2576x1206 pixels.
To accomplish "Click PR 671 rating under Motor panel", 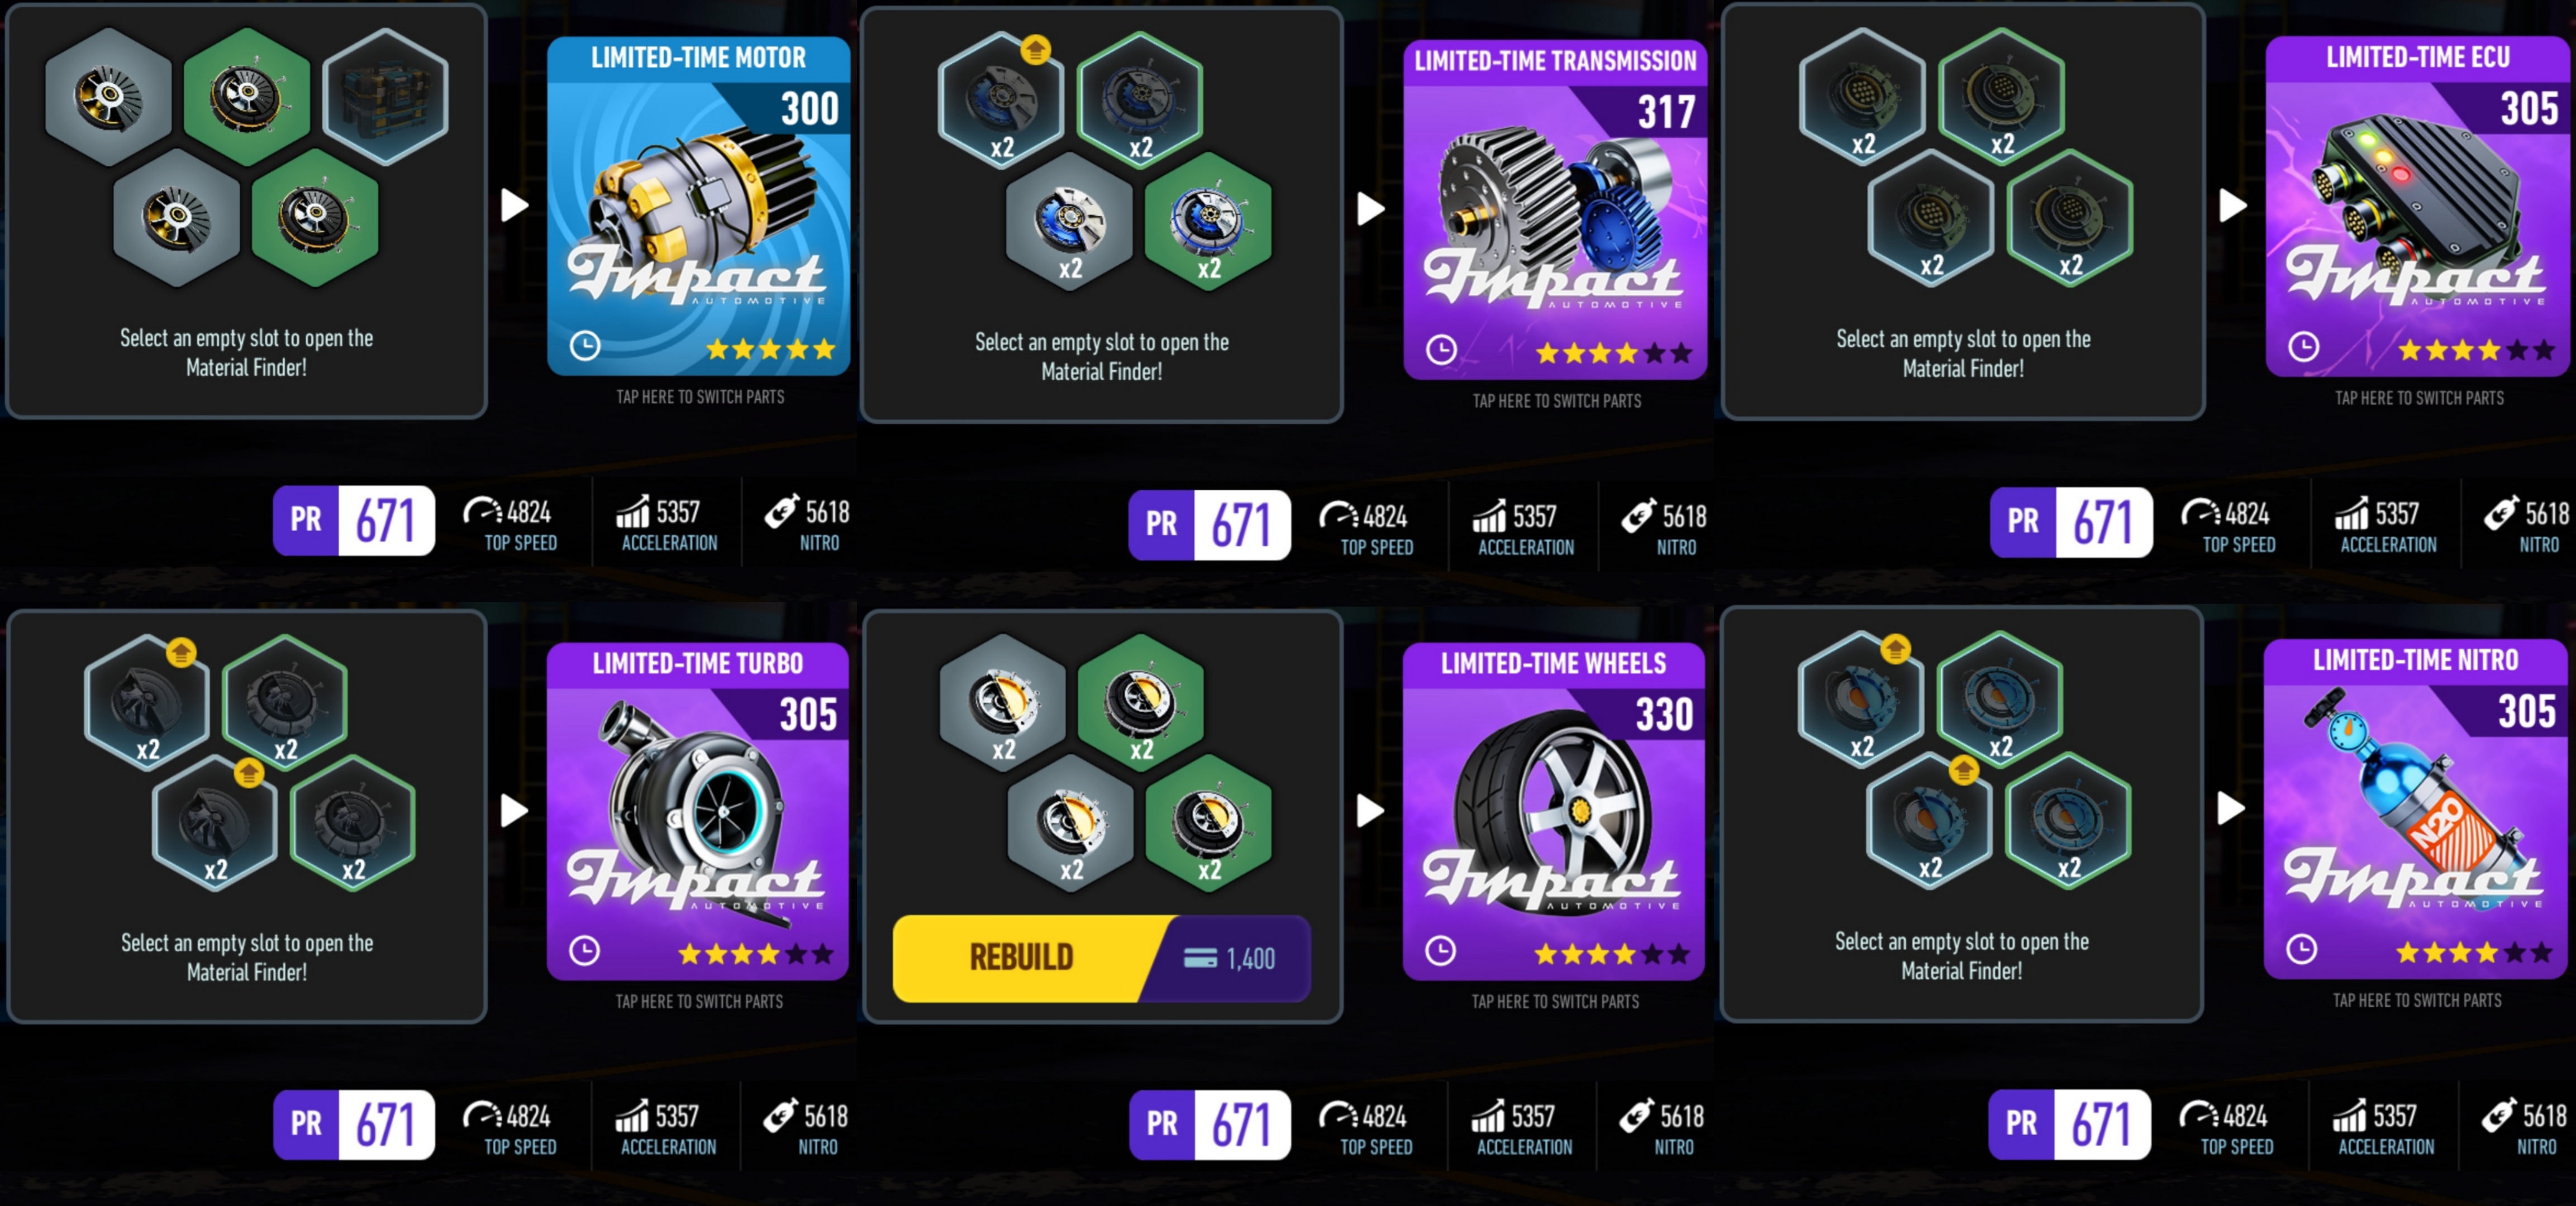I will 354,520.
